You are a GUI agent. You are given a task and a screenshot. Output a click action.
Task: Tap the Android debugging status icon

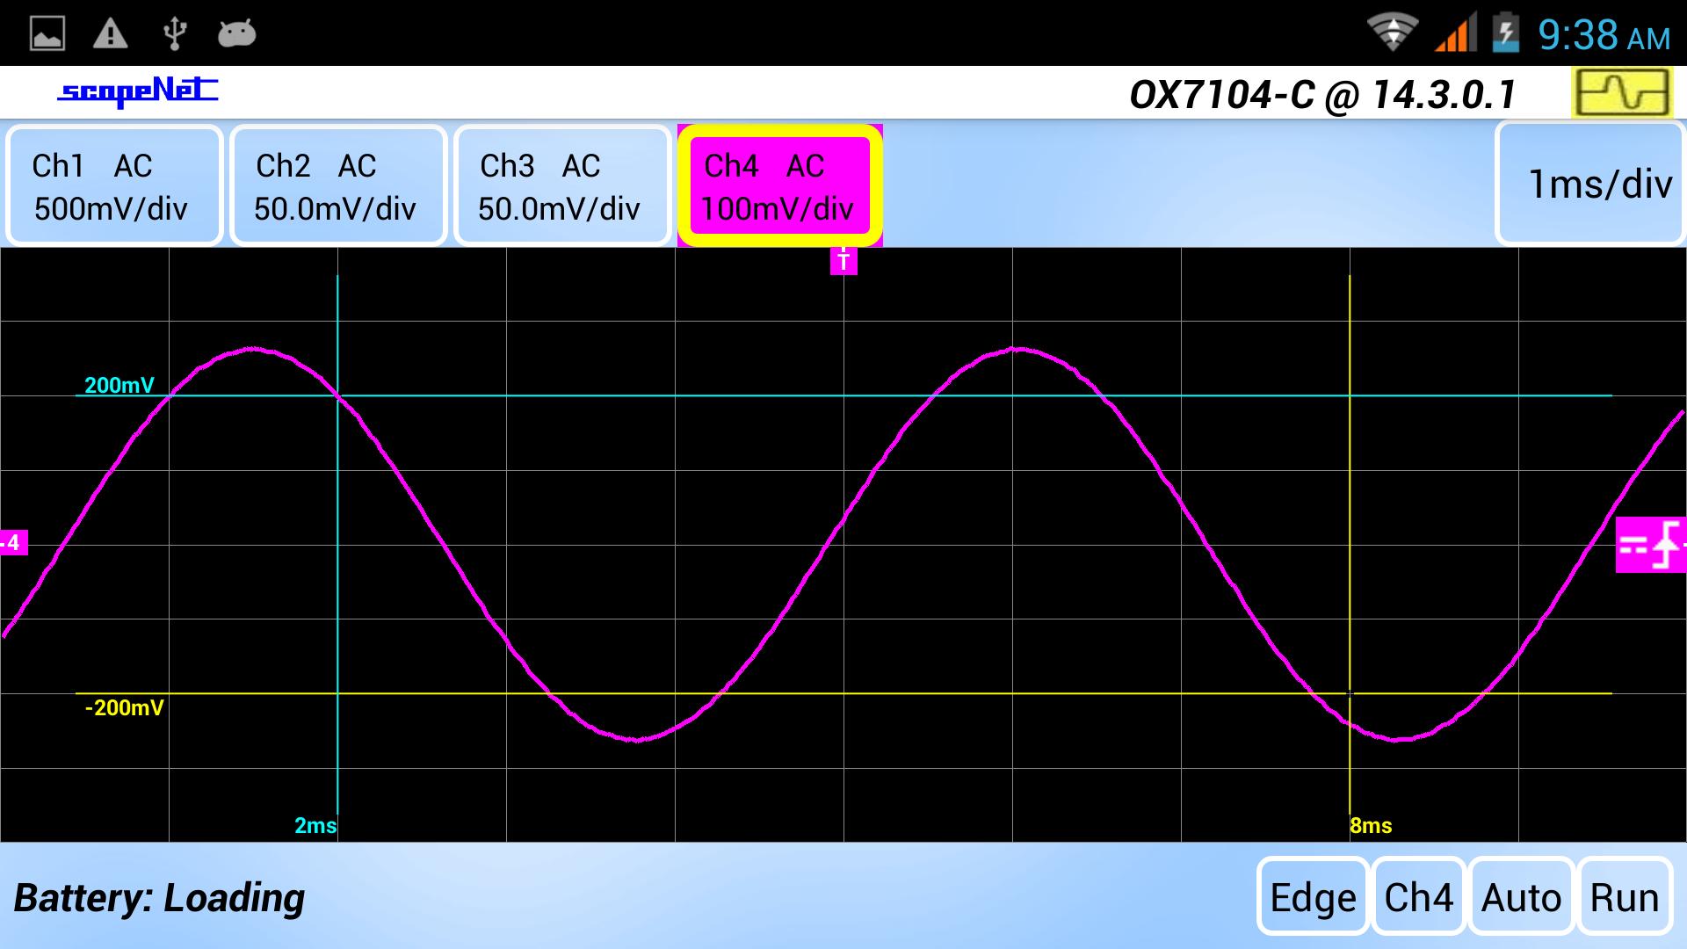click(x=236, y=34)
